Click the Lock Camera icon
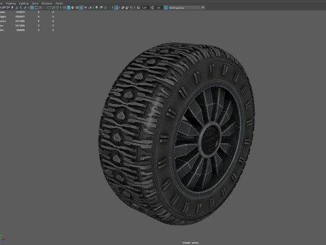 (x=3, y=7)
